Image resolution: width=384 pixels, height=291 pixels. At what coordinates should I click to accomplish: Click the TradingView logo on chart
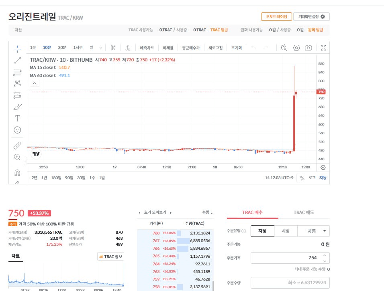[x=36, y=154]
